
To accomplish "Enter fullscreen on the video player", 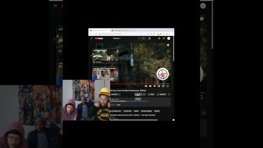I will coord(167,86).
